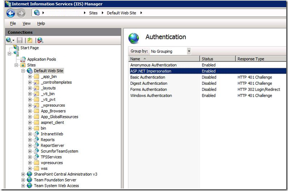288x191 pixels.
Task: Expand the aspnet_client folder node
Action: pyautogui.click(x=30, y=122)
